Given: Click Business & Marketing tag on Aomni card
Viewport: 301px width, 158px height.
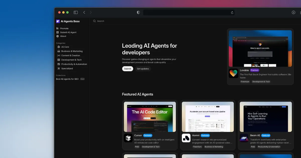Looking at the screenshot, I should (x=214, y=147).
